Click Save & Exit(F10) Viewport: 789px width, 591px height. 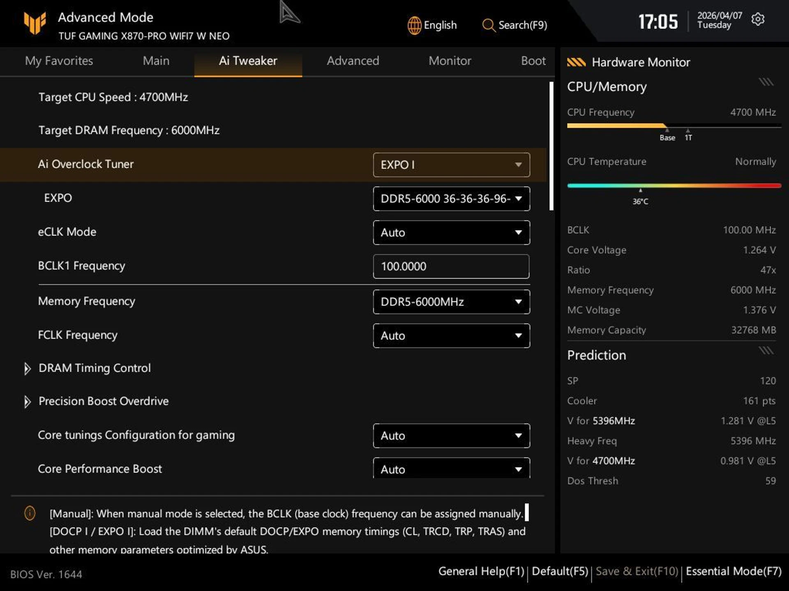click(x=637, y=571)
